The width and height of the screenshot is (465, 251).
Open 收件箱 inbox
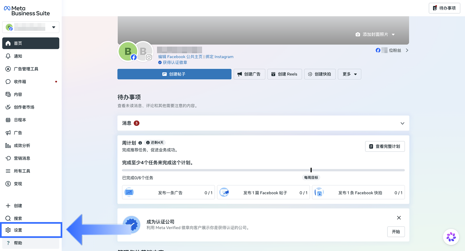click(31, 82)
